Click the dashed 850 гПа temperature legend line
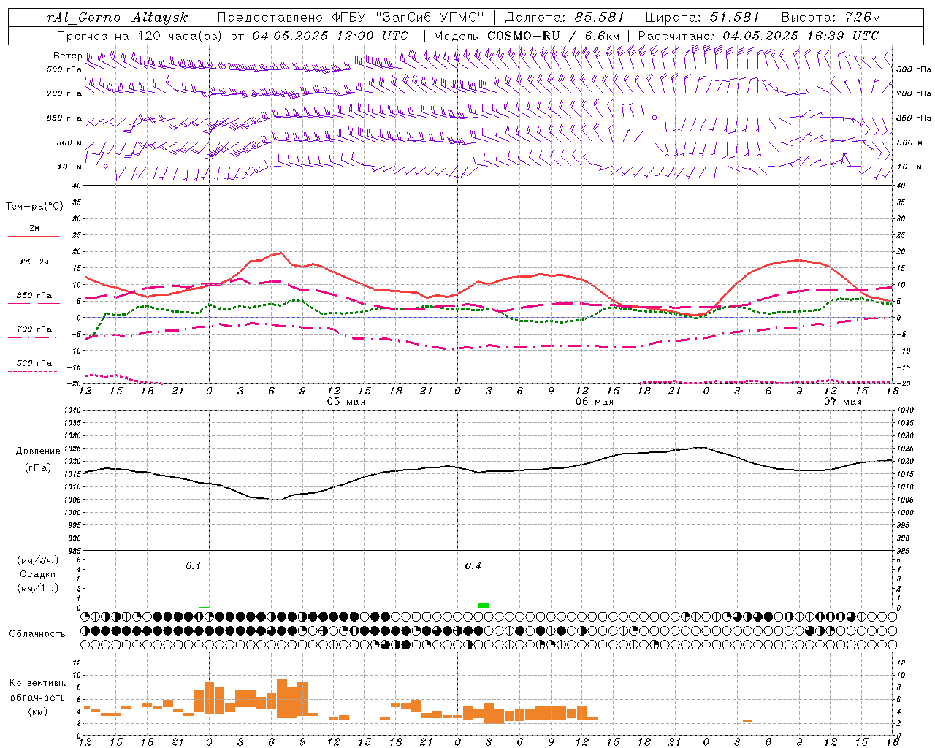Image resolution: width=935 pixels, height=748 pixels. point(34,304)
